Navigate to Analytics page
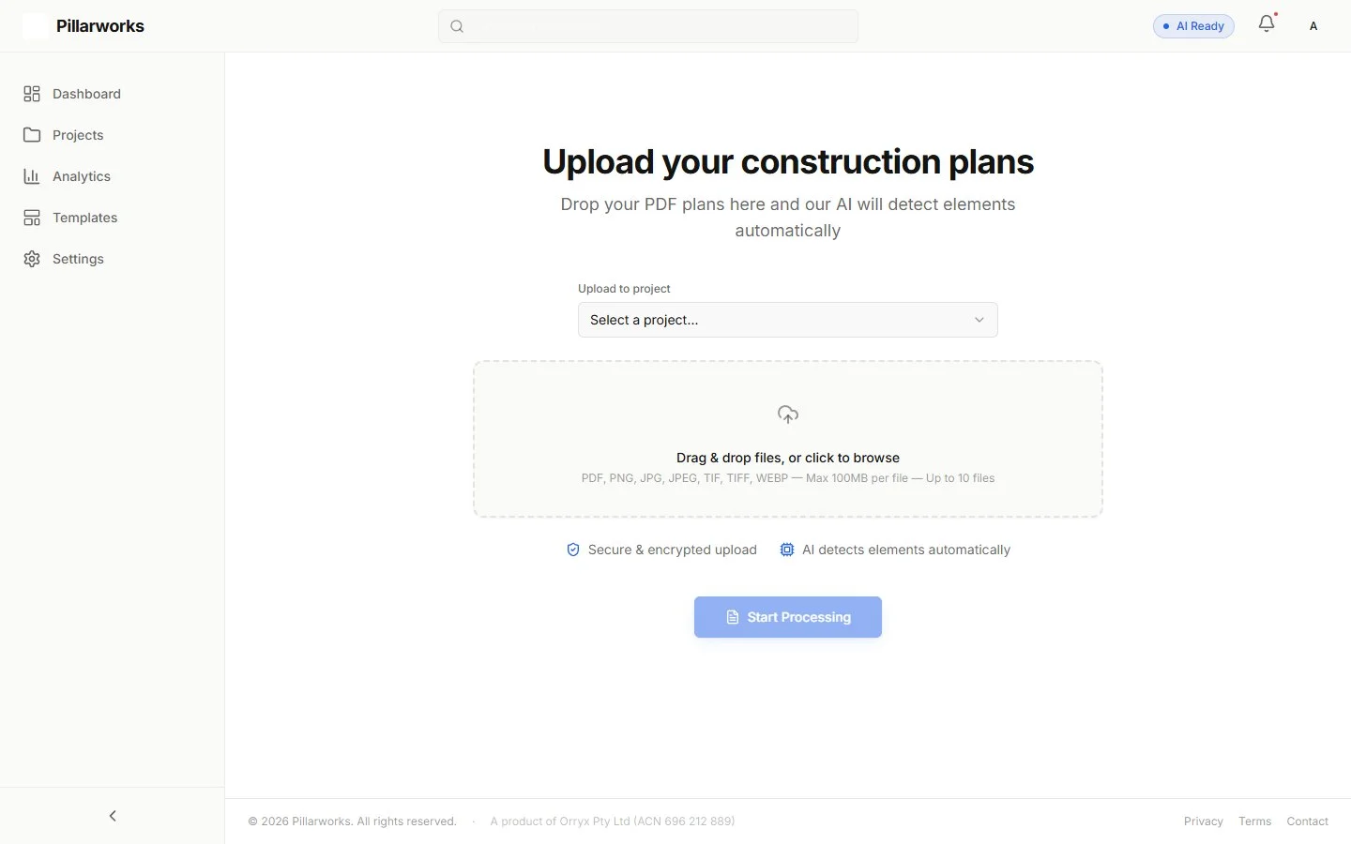 point(113,176)
